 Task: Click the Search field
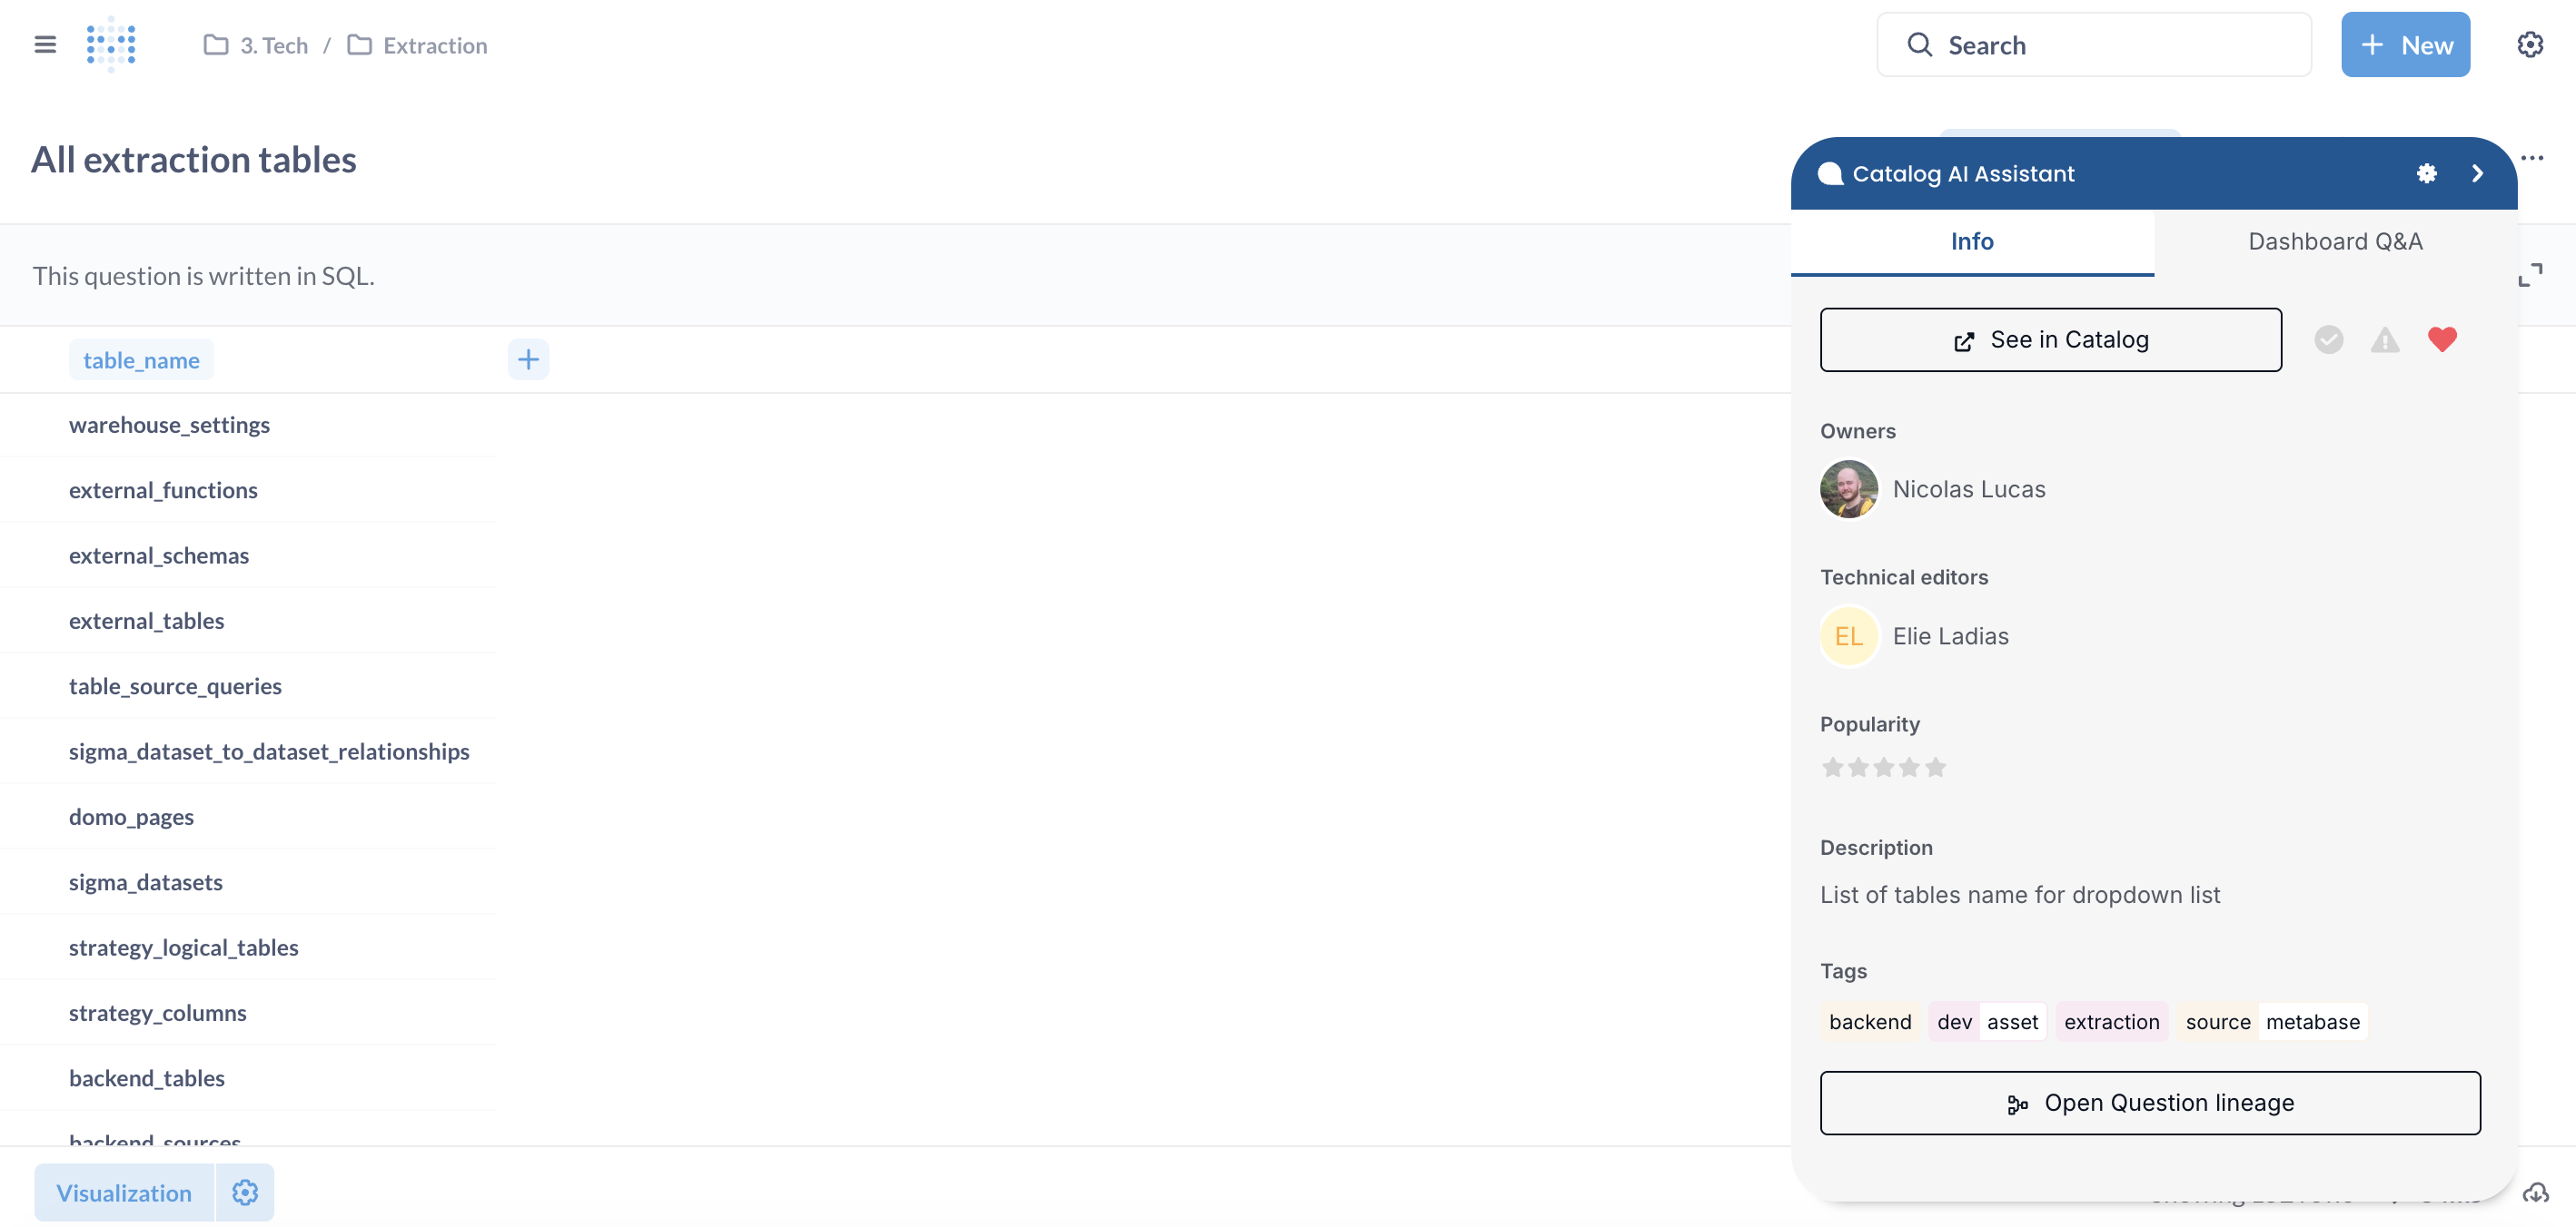(x=2093, y=44)
